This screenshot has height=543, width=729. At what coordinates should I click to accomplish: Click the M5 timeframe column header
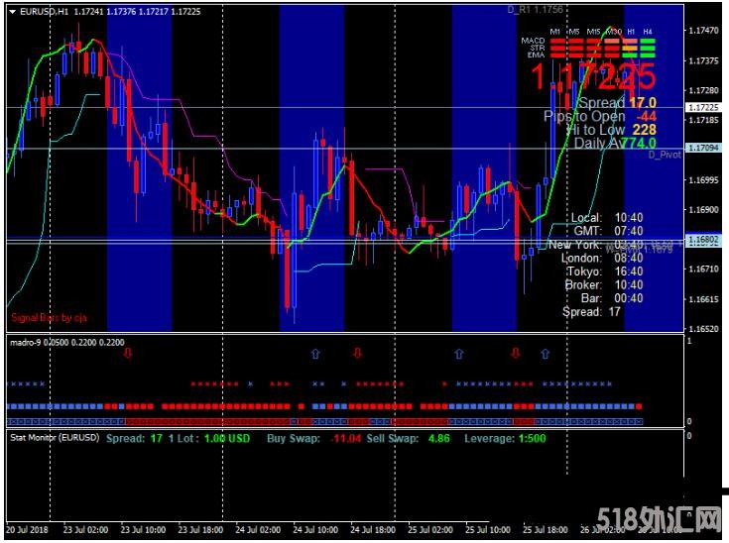574,32
